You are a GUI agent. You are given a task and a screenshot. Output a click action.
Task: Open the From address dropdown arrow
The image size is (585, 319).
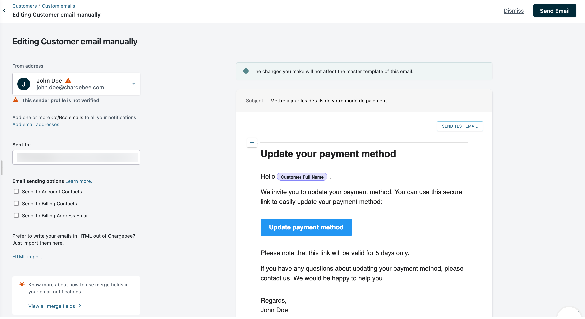click(x=134, y=84)
